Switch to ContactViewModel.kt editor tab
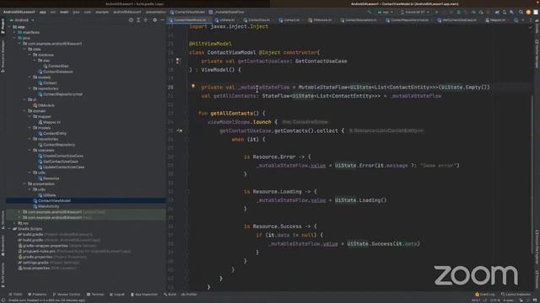 pyautogui.click(x=189, y=20)
